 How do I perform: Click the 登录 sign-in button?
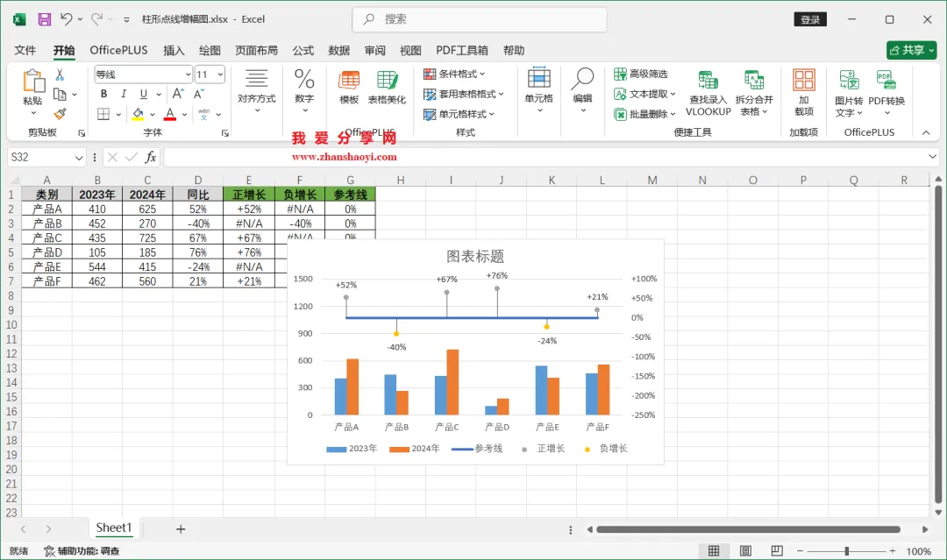[810, 19]
